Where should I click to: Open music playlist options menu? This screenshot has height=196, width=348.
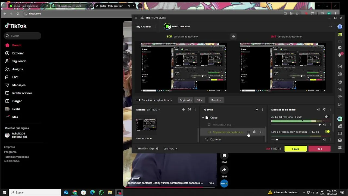tap(330, 140)
